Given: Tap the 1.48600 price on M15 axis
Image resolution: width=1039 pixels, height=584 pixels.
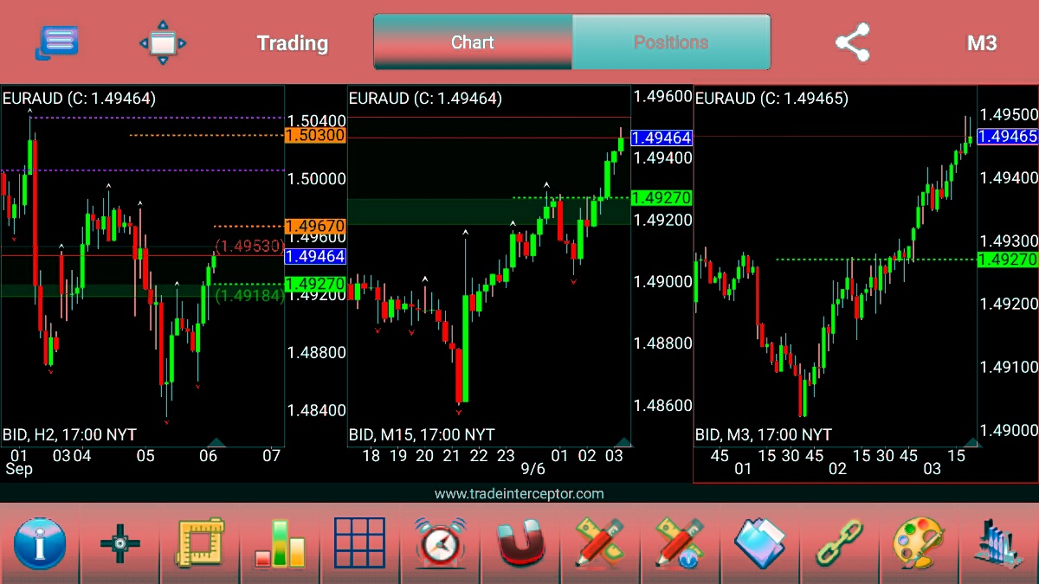Looking at the screenshot, I should [663, 405].
